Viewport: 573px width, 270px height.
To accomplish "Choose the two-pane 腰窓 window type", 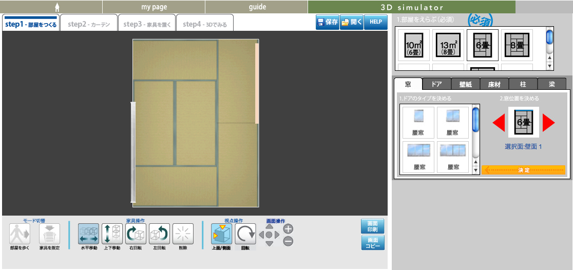I will (x=453, y=122).
